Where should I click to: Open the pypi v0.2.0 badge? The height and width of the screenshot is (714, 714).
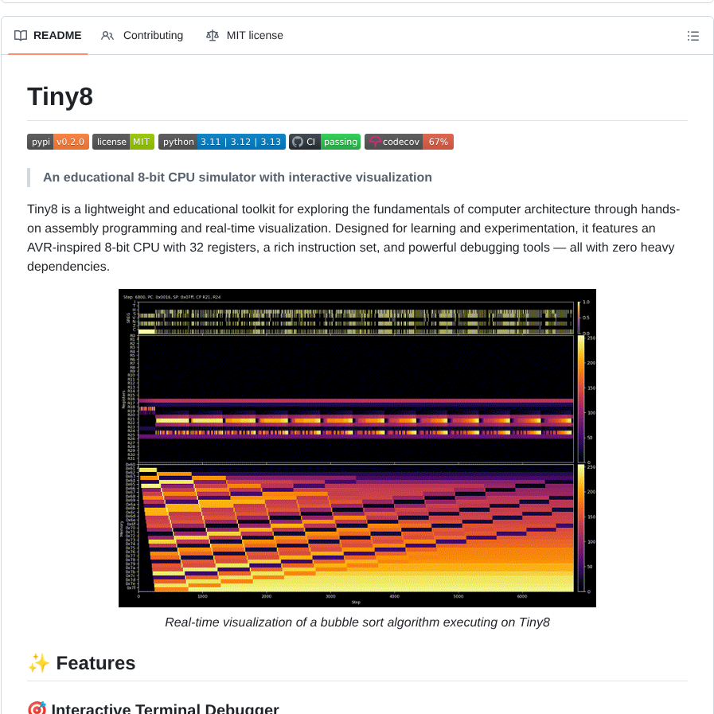(58, 142)
